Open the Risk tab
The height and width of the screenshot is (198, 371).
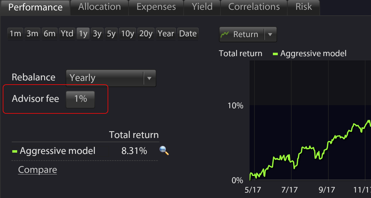304,7
